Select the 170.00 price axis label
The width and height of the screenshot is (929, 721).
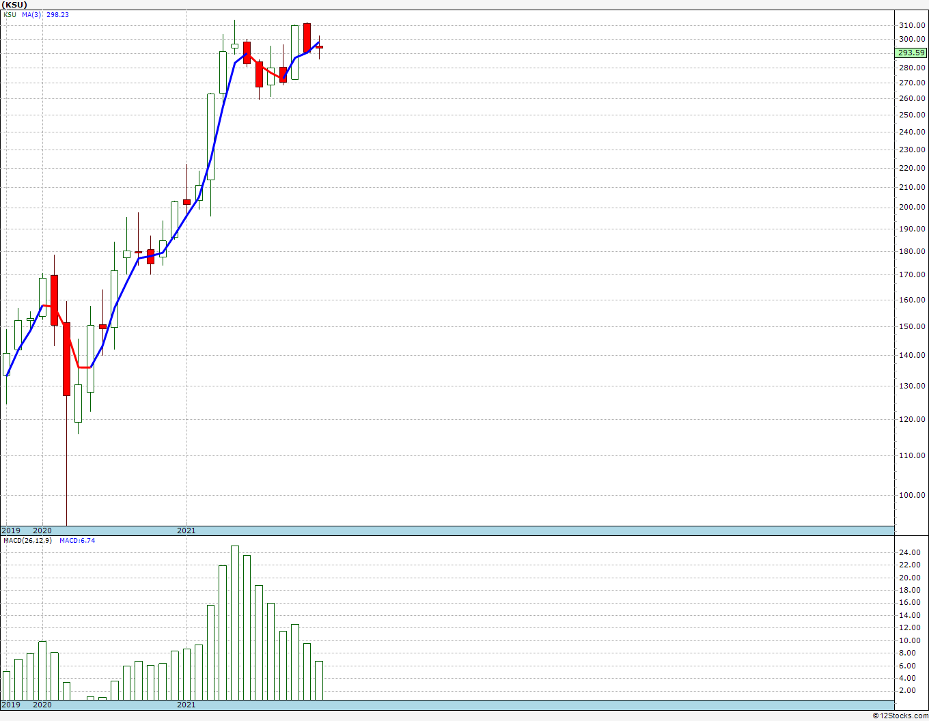pyautogui.click(x=912, y=275)
